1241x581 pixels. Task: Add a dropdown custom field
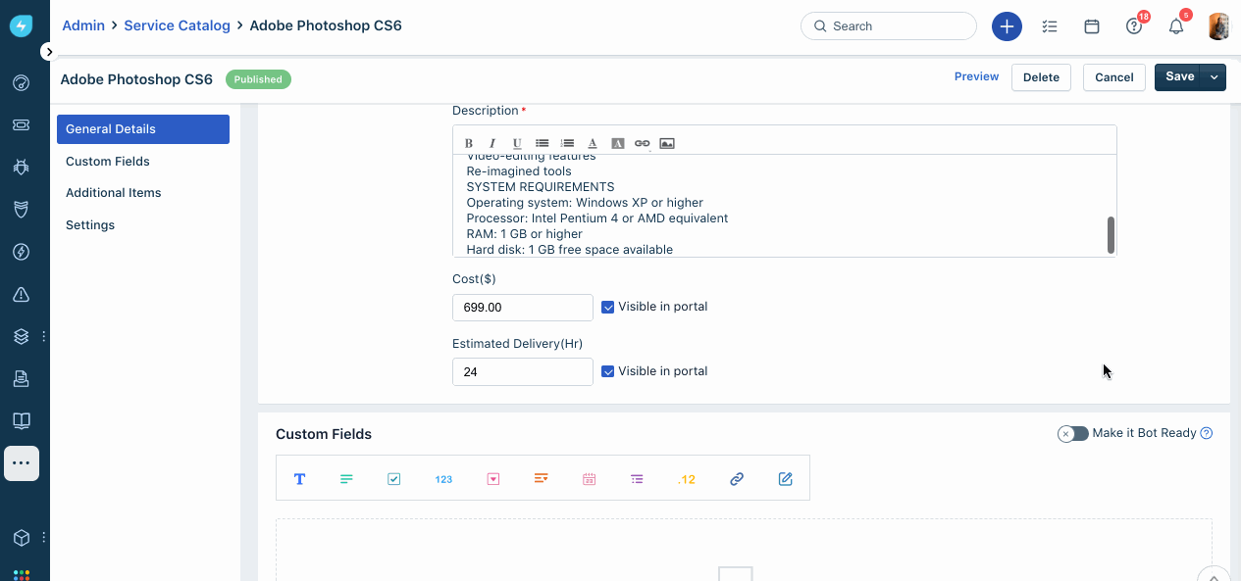click(493, 479)
